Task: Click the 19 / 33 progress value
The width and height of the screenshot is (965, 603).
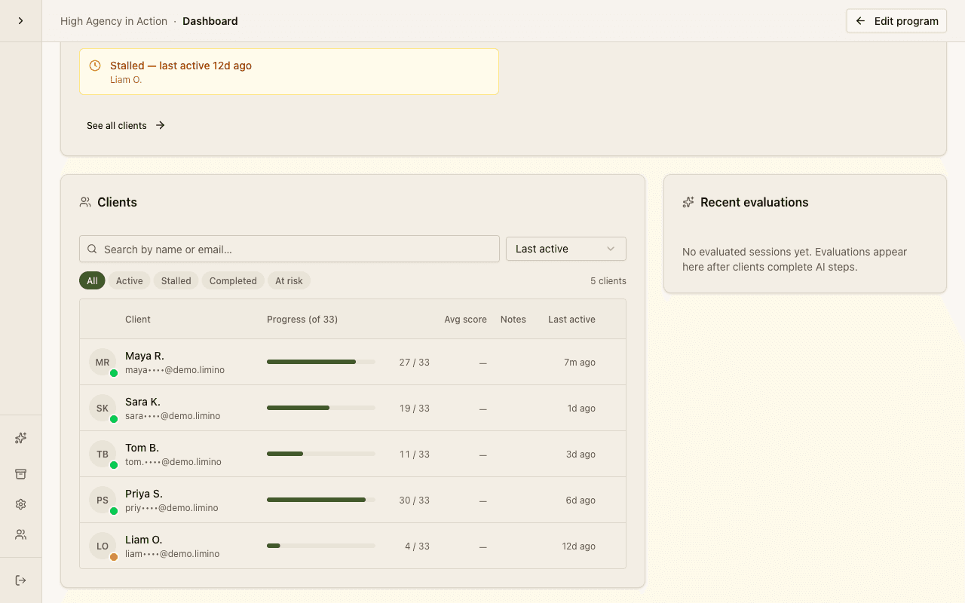Action: [x=414, y=409]
